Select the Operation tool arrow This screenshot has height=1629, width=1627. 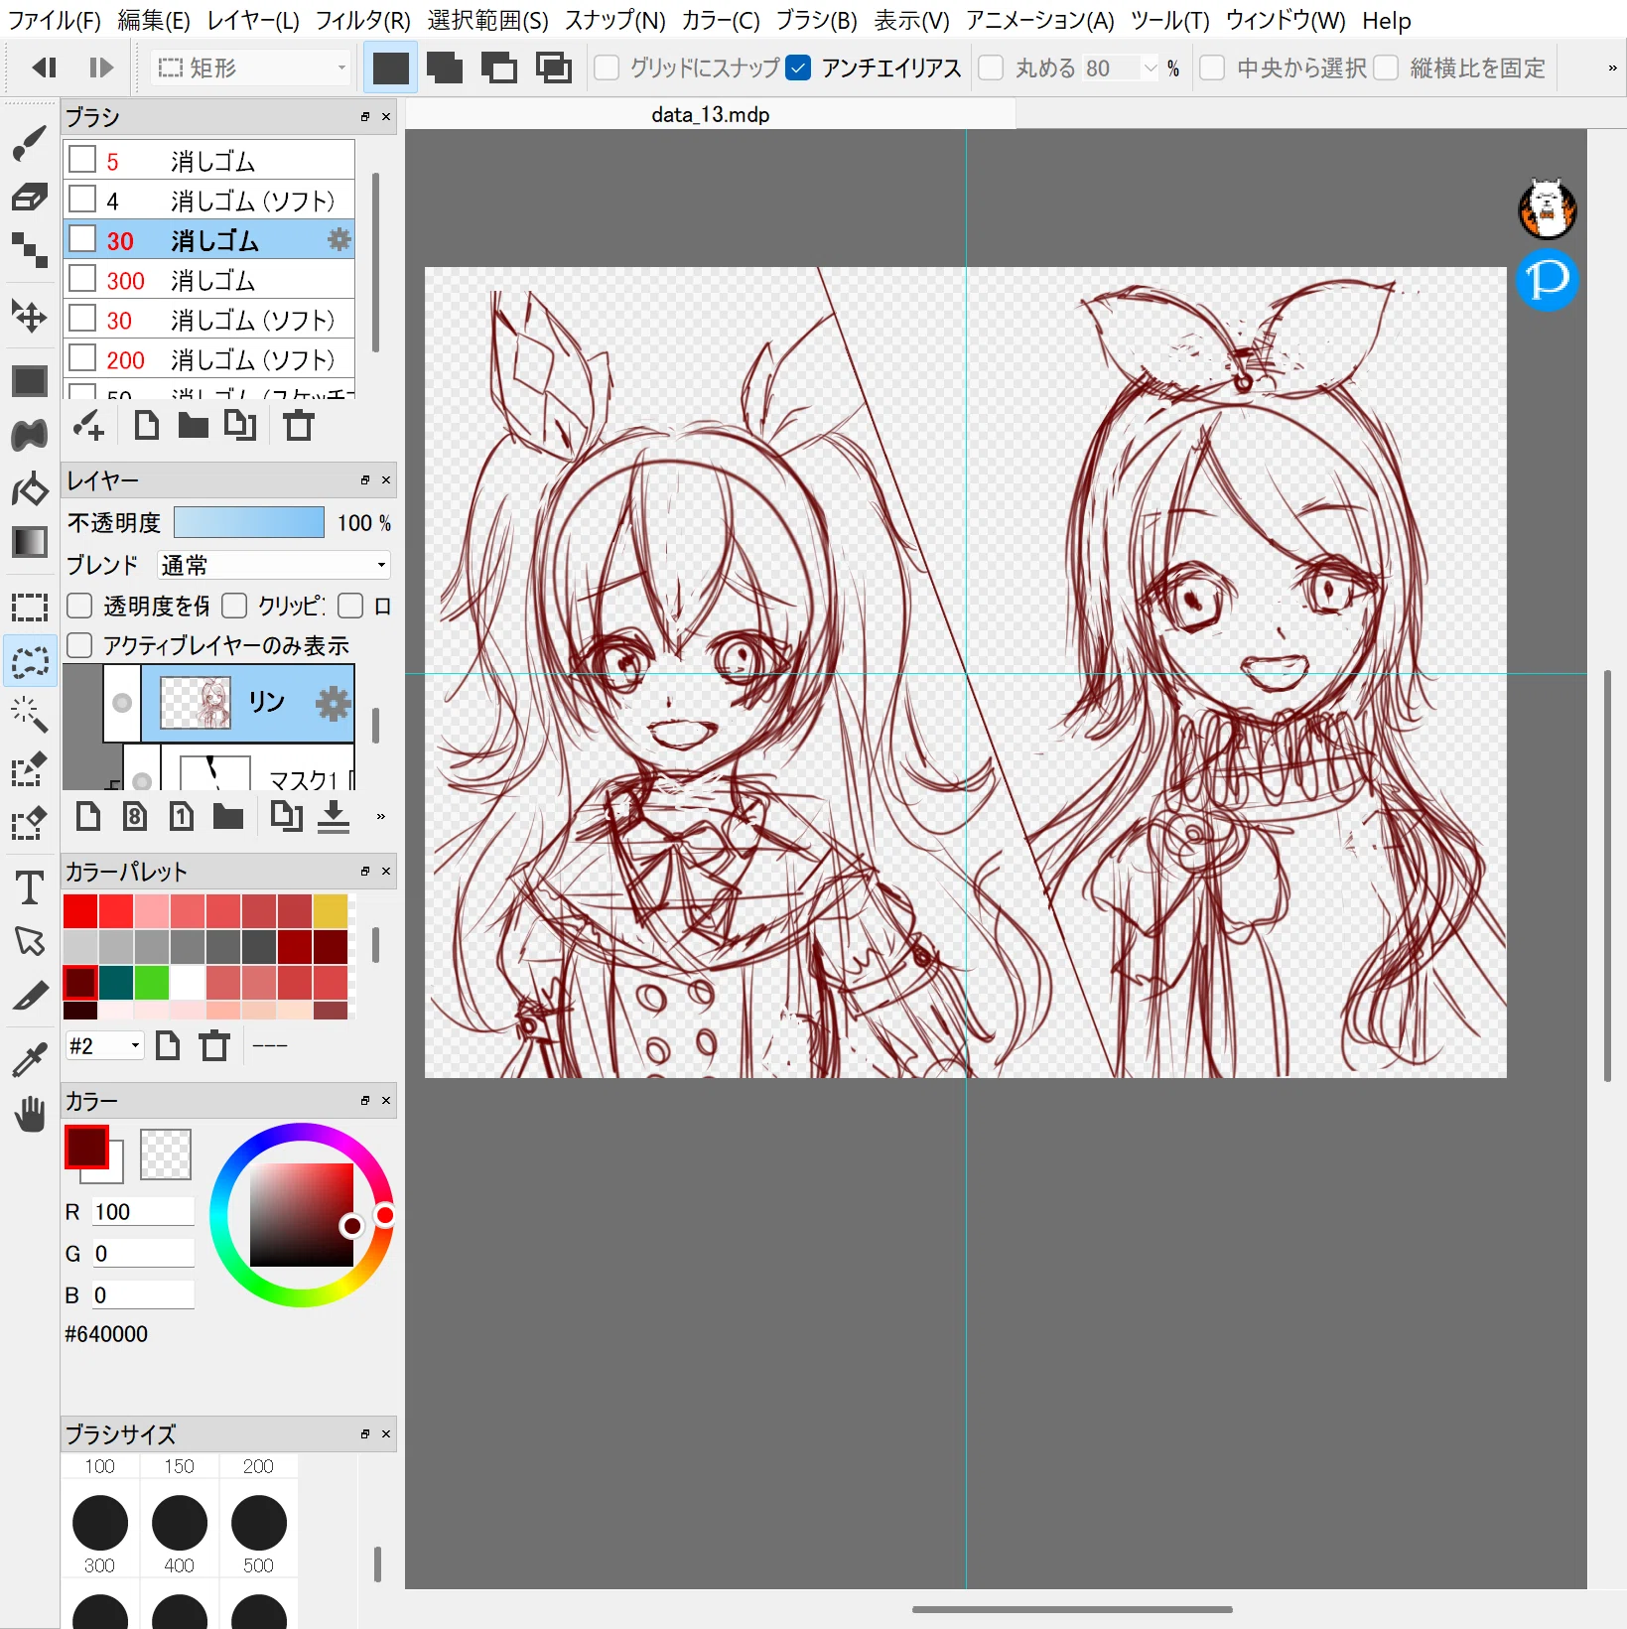click(29, 940)
